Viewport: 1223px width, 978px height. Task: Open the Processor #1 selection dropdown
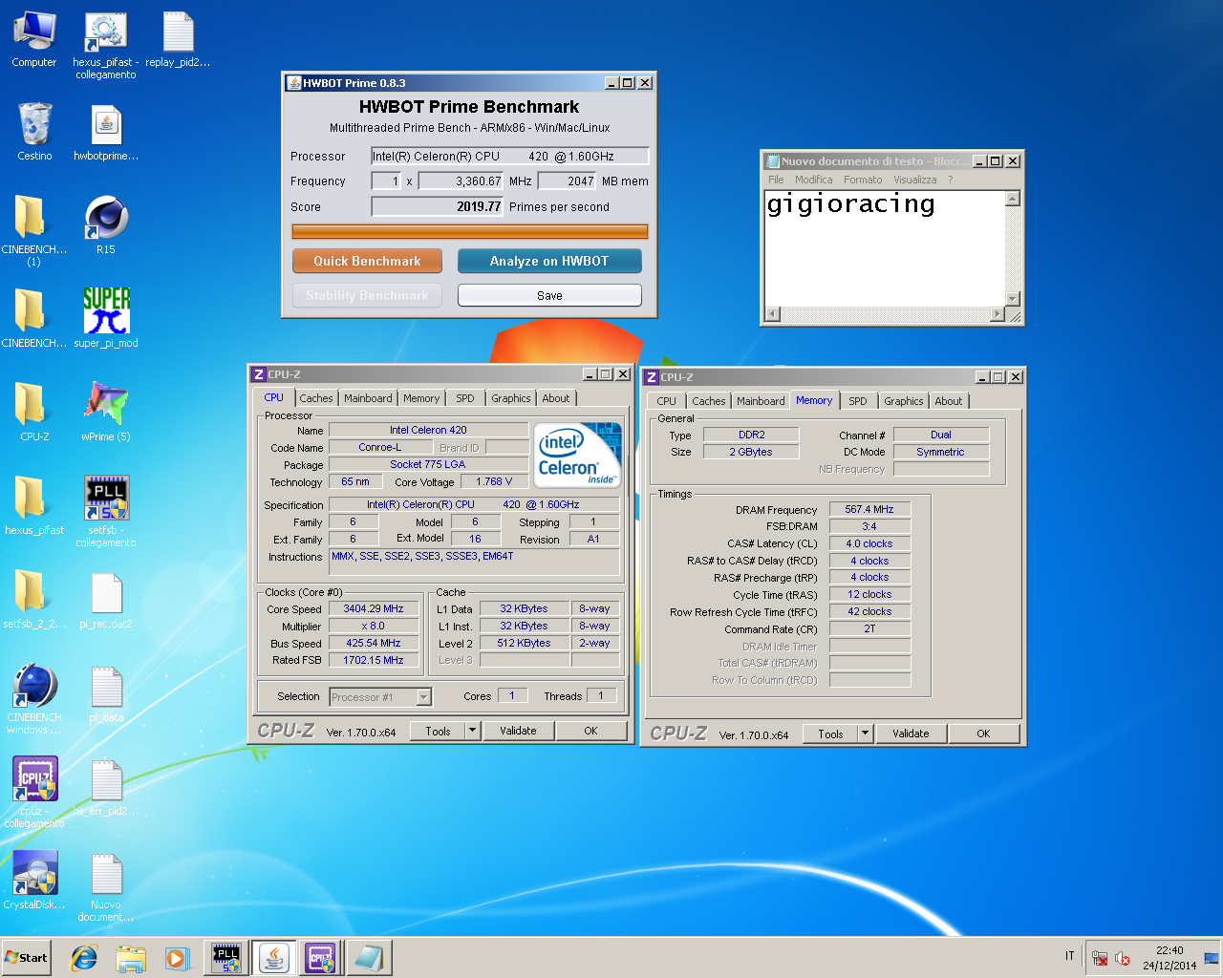(380, 697)
